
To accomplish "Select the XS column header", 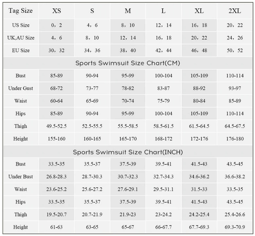I will (56, 11).
